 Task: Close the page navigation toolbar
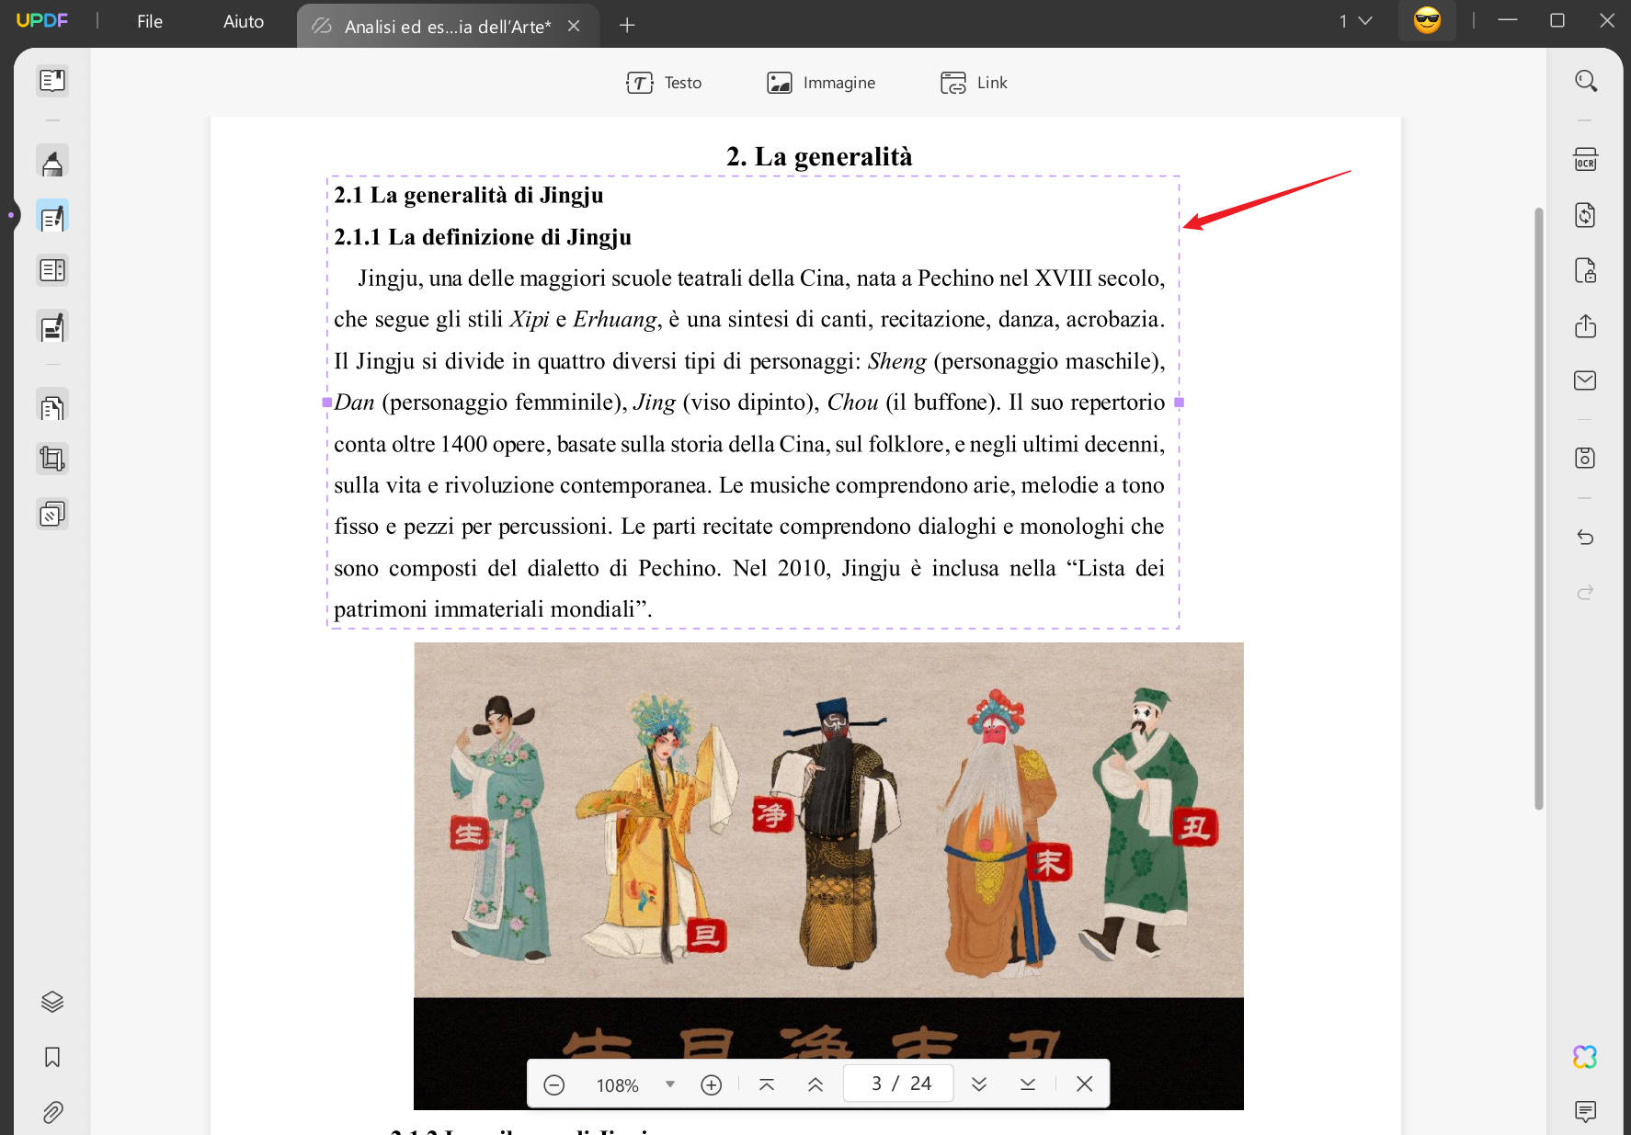pyautogui.click(x=1084, y=1084)
